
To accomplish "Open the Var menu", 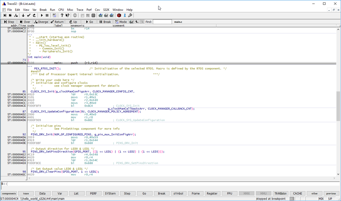I will (34, 10).
